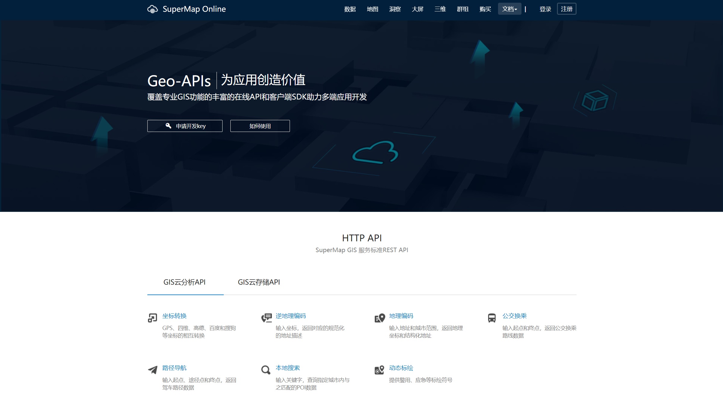Open the 购买 navigation link
The height and width of the screenshot is (406, 723).
pyautogui.click(x=485, y=9)
